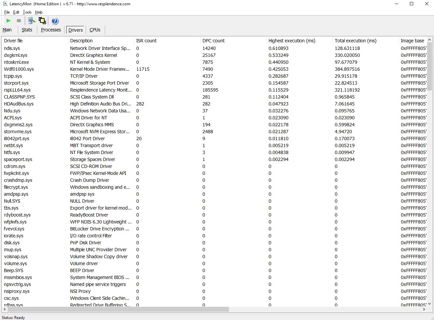Select the Ndu.sys driver row

point(214,111)
